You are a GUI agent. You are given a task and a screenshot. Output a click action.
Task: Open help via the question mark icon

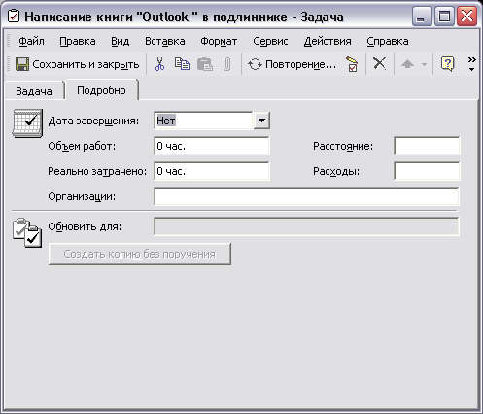click(447, 64)
